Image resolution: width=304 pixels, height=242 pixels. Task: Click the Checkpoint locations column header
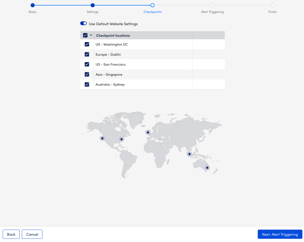[113, 35]
